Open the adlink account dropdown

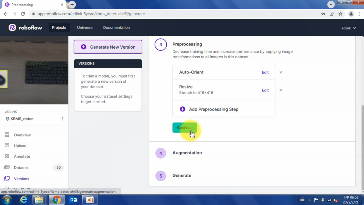click(348, 28)
